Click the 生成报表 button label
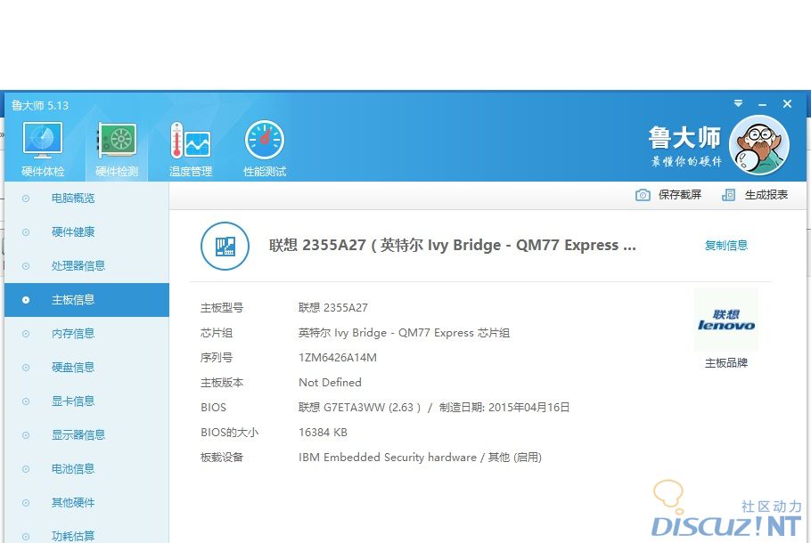This screenshot has height=543, width=811. (x=766, y=195)
